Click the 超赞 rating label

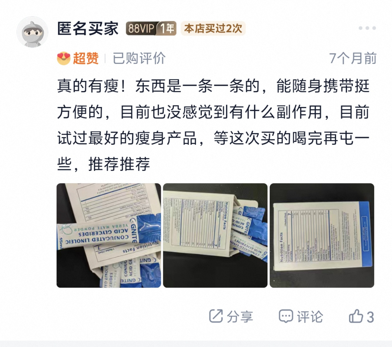click(x=86, y=58)
